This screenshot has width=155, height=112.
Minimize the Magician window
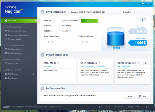click(143, 3)
